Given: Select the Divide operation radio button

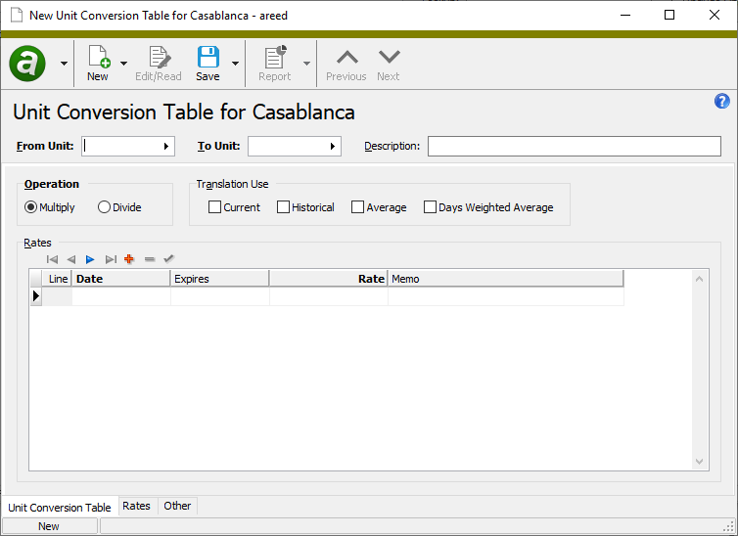Looking at the screenshot, I should click(104, 207).
